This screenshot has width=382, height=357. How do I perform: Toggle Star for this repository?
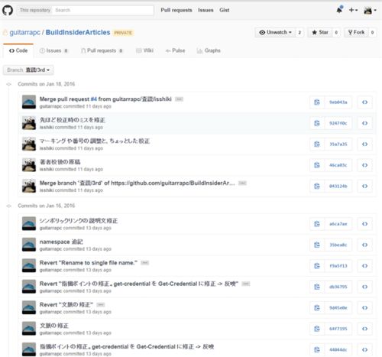(x=320, y=32)
